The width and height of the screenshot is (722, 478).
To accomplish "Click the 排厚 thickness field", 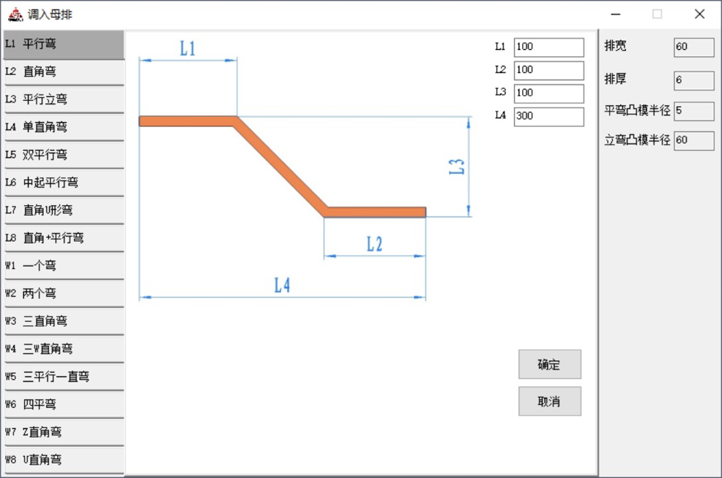I will tap(693, 80).
